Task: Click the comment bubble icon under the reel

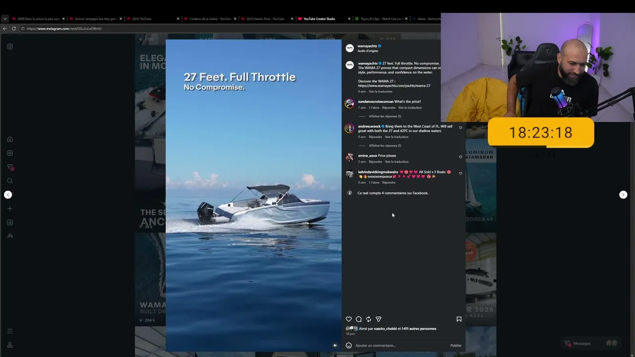Action: pos(359,319)
